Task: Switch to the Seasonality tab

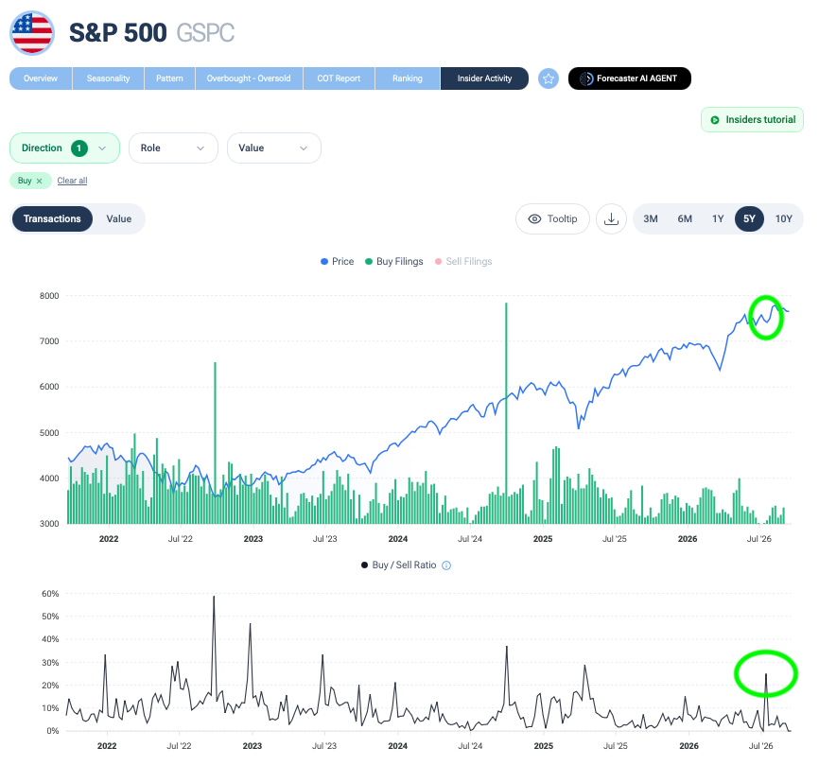Action: pos(108,78)
